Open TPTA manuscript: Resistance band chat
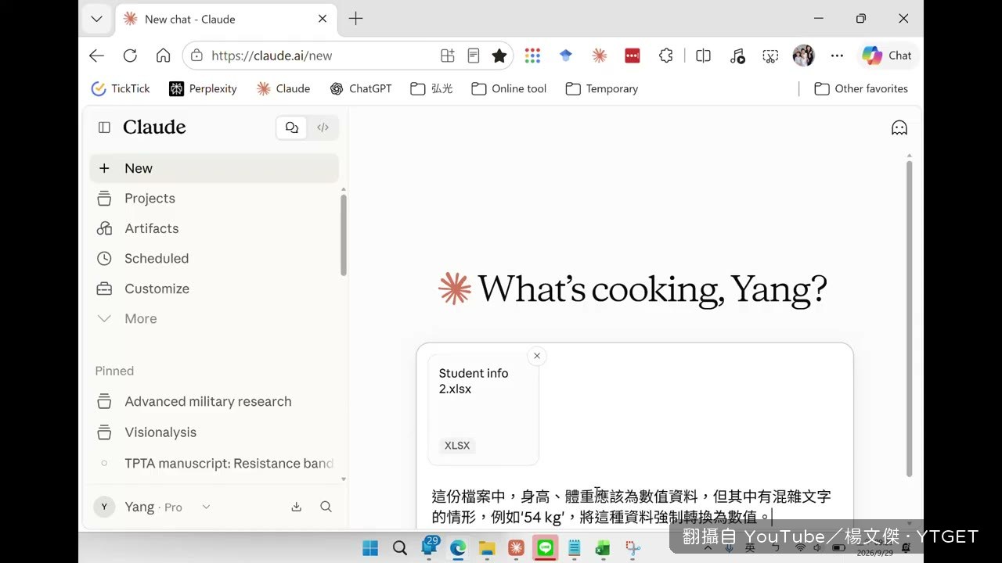1002x563 pixels. pos(214,464)
